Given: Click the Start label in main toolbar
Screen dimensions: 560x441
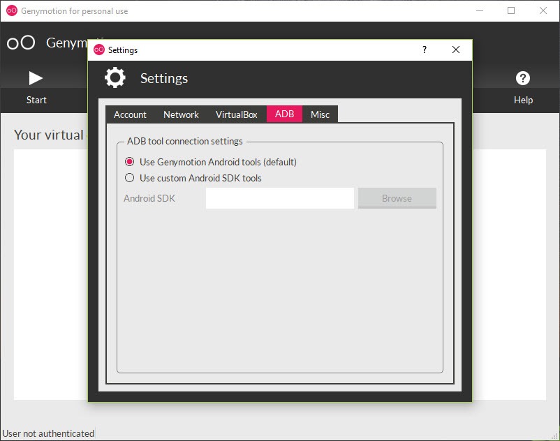Looking at the screenshot, I should [36, 100].
